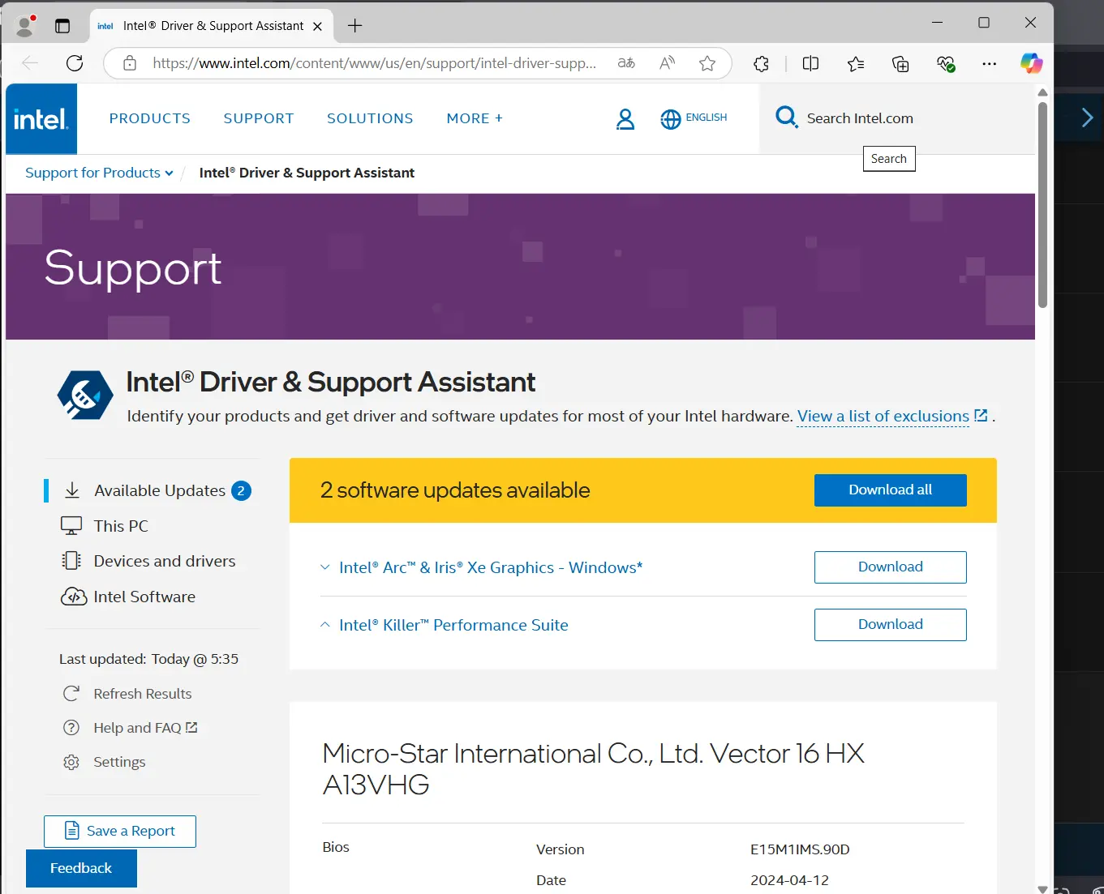The height and width of the screenshot is (894, 1104).
Task: Click the scrollbar up arrow
Action: 1042,92
